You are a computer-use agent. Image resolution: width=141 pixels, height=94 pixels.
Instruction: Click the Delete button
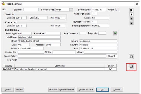coord(7,90)
